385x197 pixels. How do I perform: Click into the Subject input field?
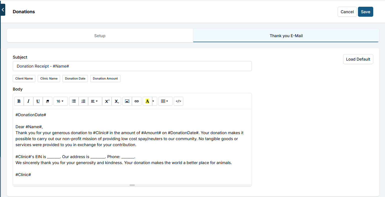pyautogui.click(x=132, y=66)
